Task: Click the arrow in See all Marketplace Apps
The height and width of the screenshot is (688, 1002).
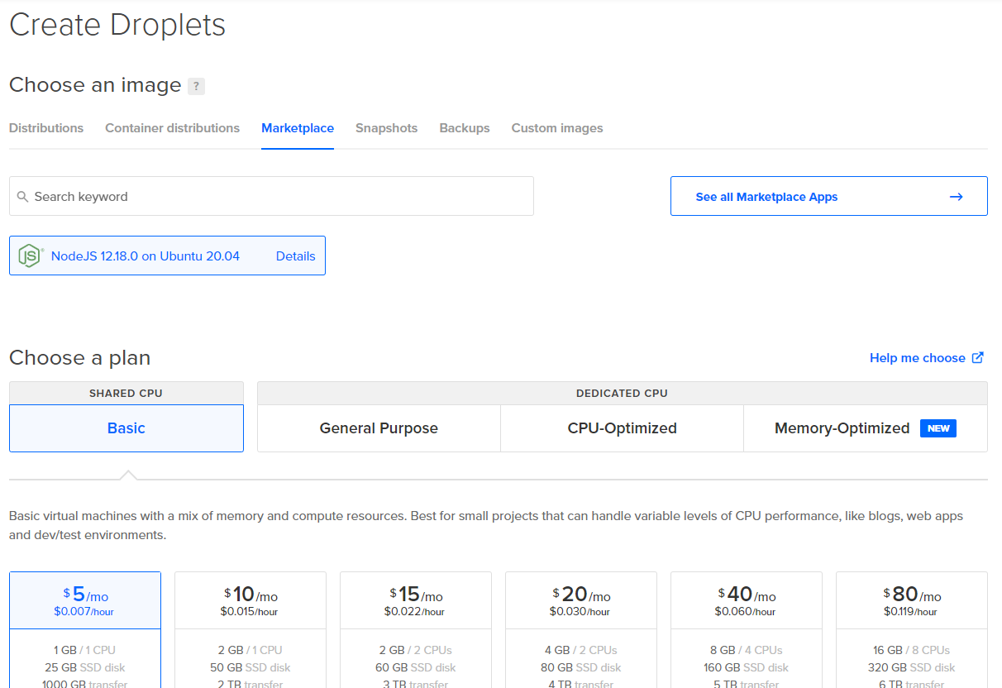Action: point(956,197)
